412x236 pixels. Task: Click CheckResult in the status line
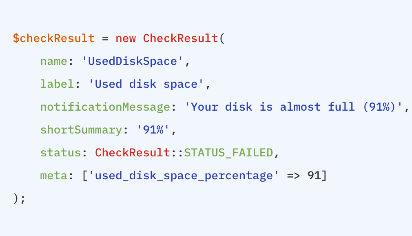133,153
